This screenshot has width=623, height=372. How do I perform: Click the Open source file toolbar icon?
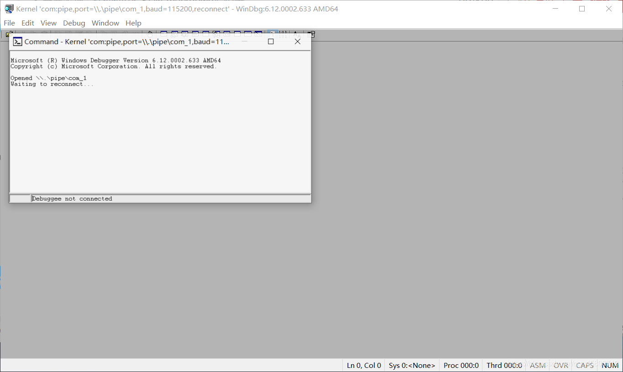(9, 34)
